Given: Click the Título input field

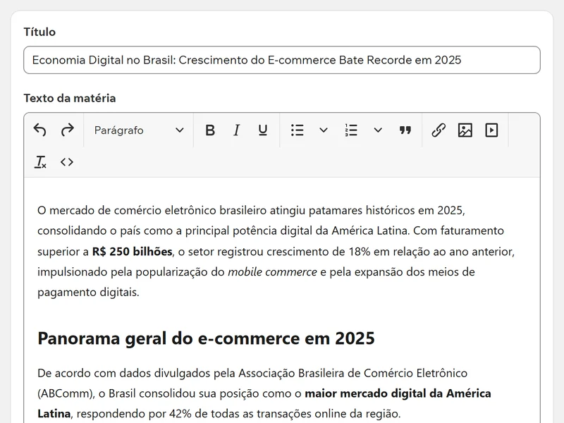Looking at the screenshot, I should click(282, 60).
